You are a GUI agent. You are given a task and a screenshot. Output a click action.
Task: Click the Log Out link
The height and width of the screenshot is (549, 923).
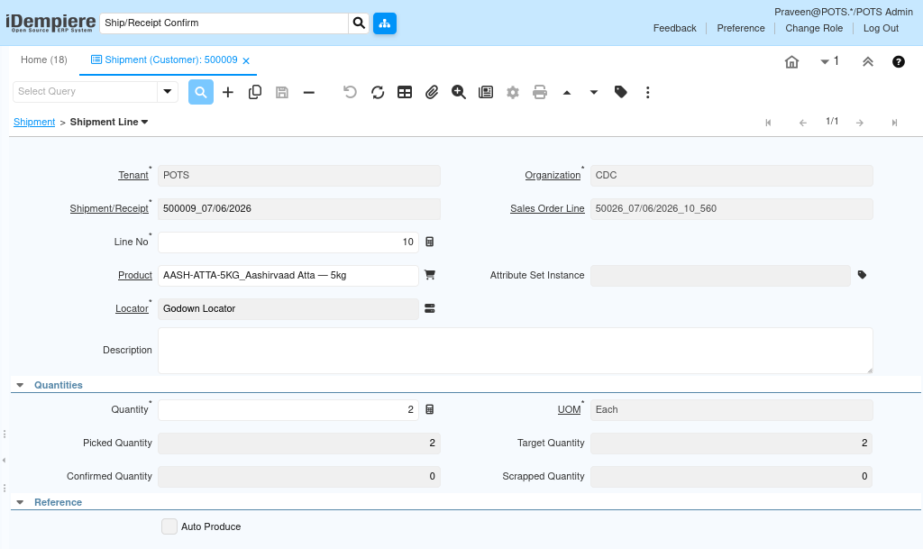[x=881, y=28]
